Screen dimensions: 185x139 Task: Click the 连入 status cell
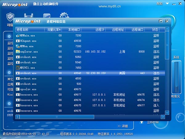pos(156,105)
